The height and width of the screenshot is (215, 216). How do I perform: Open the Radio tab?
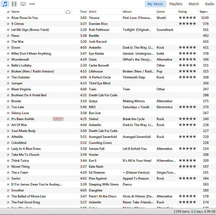point(209,4)
